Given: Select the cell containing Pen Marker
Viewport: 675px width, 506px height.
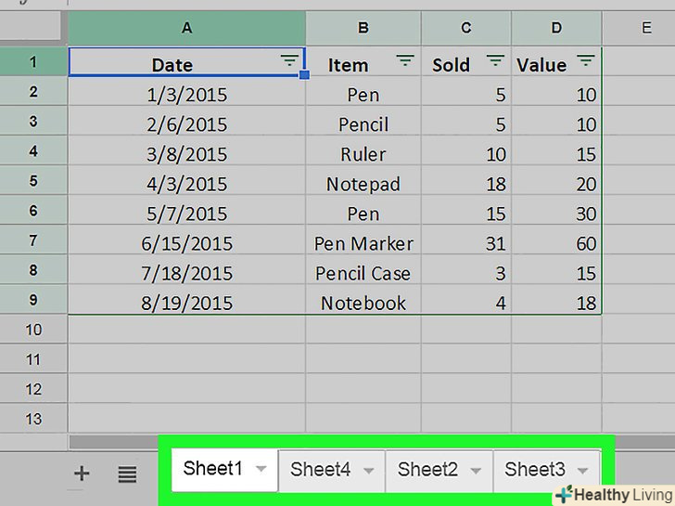Looking at the screenshot, I should point(363,243).
